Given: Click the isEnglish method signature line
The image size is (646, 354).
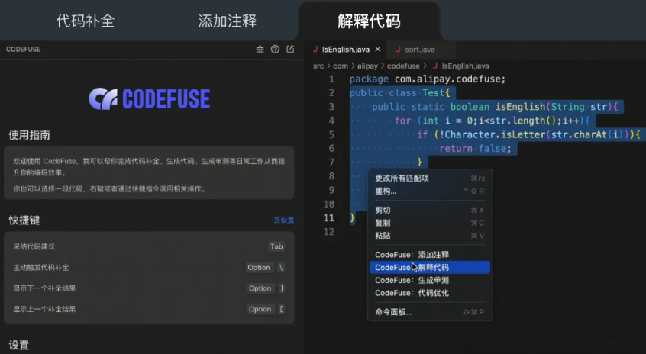Looking at the screenshot, I should 495,107.
